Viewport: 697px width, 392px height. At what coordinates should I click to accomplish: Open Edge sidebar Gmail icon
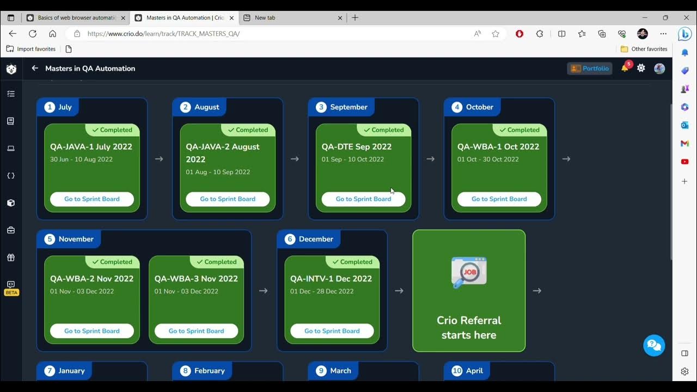[x=685, y=143]
